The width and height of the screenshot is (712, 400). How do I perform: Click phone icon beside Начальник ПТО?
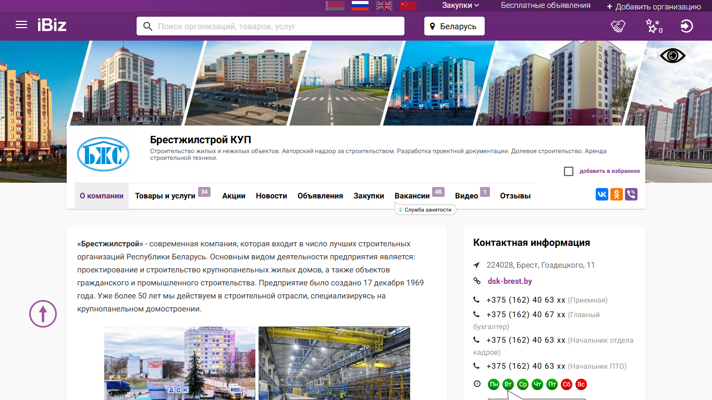(476, 366)
